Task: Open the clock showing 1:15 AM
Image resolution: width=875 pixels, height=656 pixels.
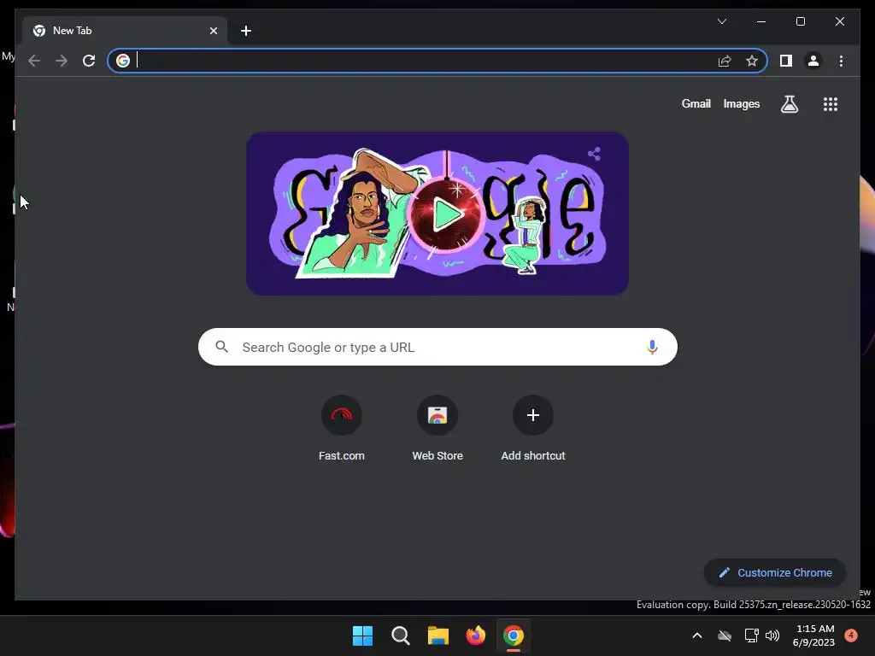Action: tap(813, 635)
